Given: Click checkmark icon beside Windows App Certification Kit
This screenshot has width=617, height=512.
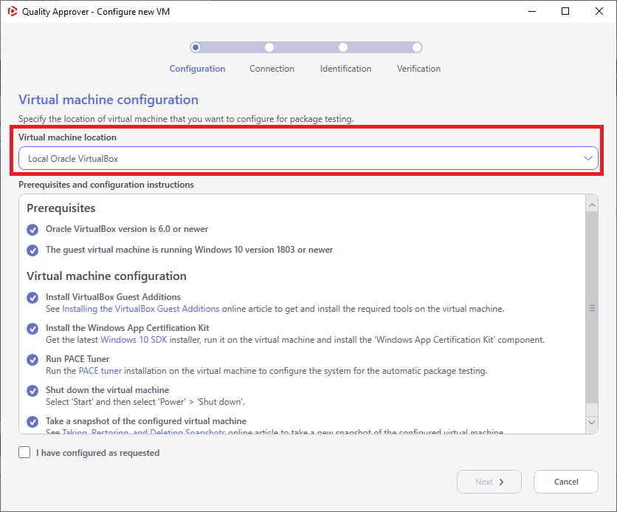Looking at the screenshot, I should 32,329.
